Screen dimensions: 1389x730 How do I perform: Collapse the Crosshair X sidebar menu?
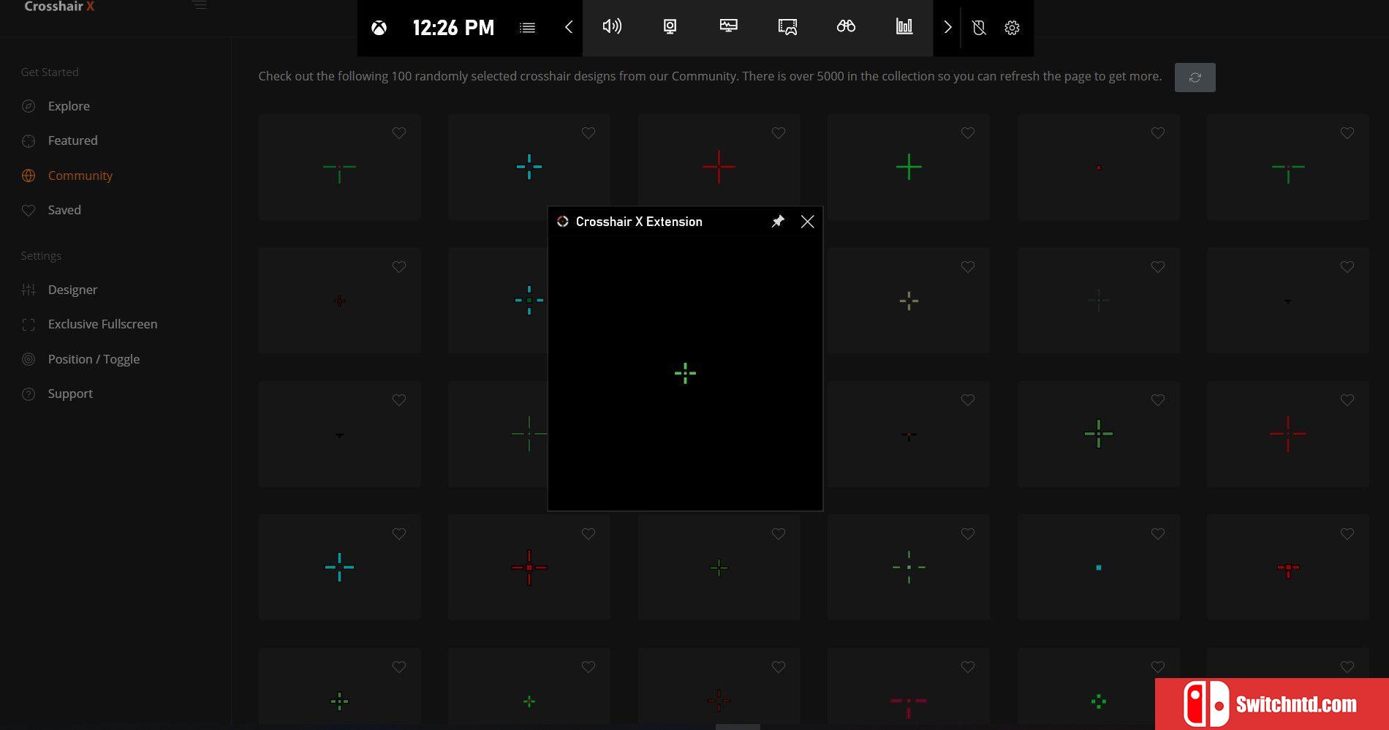point(199,5)
